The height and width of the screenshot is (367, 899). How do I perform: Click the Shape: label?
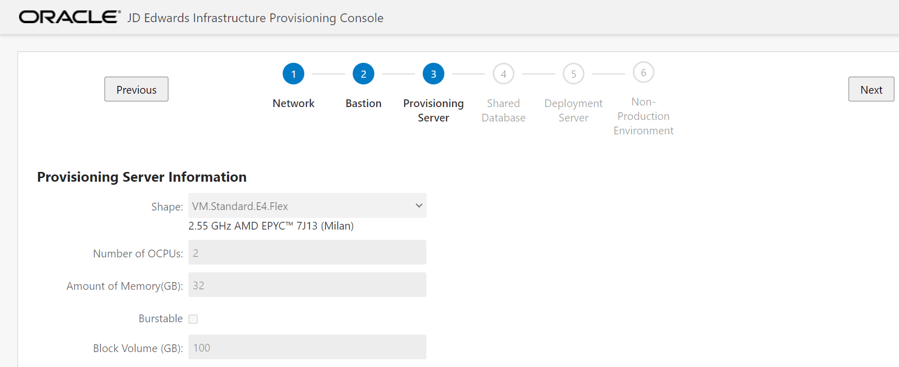pos(167,207)
